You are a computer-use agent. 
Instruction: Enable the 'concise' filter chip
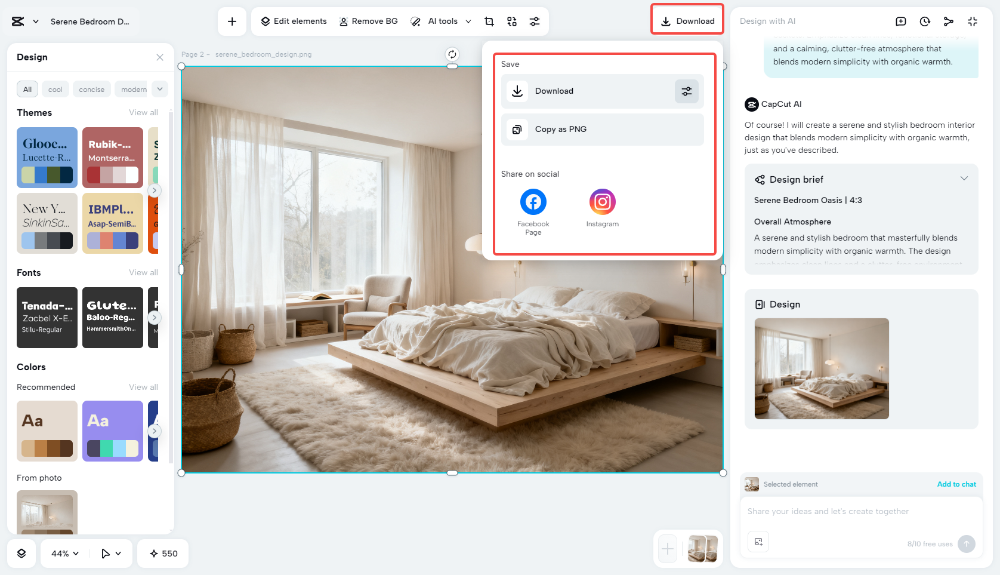pyautogui.click(x=91, y=89)
